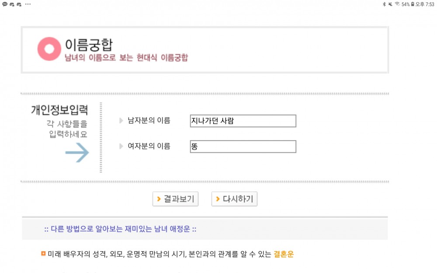Click the 다시하기 reset button
This screenshot has height=273, width=437.
tap(234, 199)
